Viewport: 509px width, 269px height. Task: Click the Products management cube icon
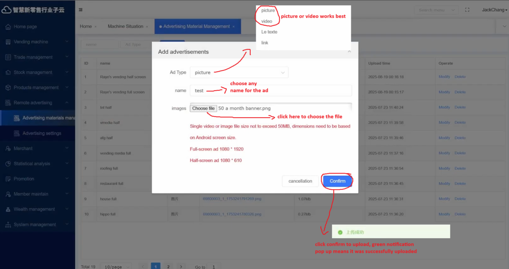tap(8, 88)
